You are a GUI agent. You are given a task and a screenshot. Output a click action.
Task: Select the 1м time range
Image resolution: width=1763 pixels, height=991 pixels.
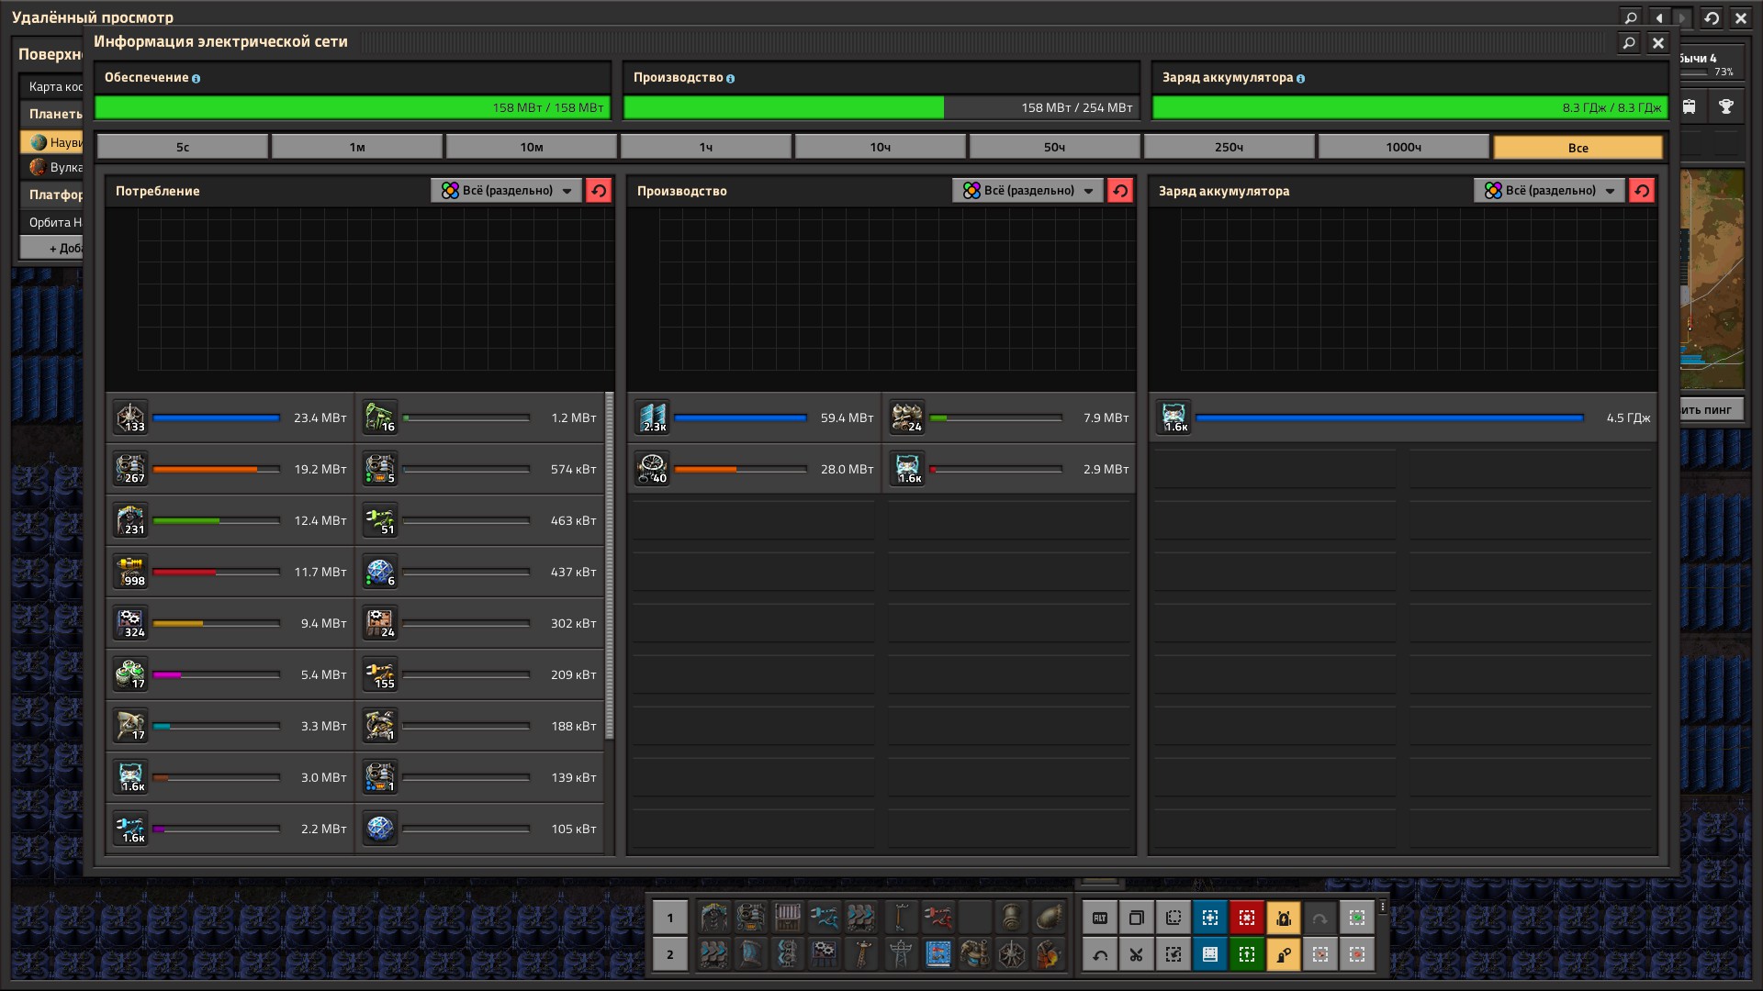pos(357,147)
